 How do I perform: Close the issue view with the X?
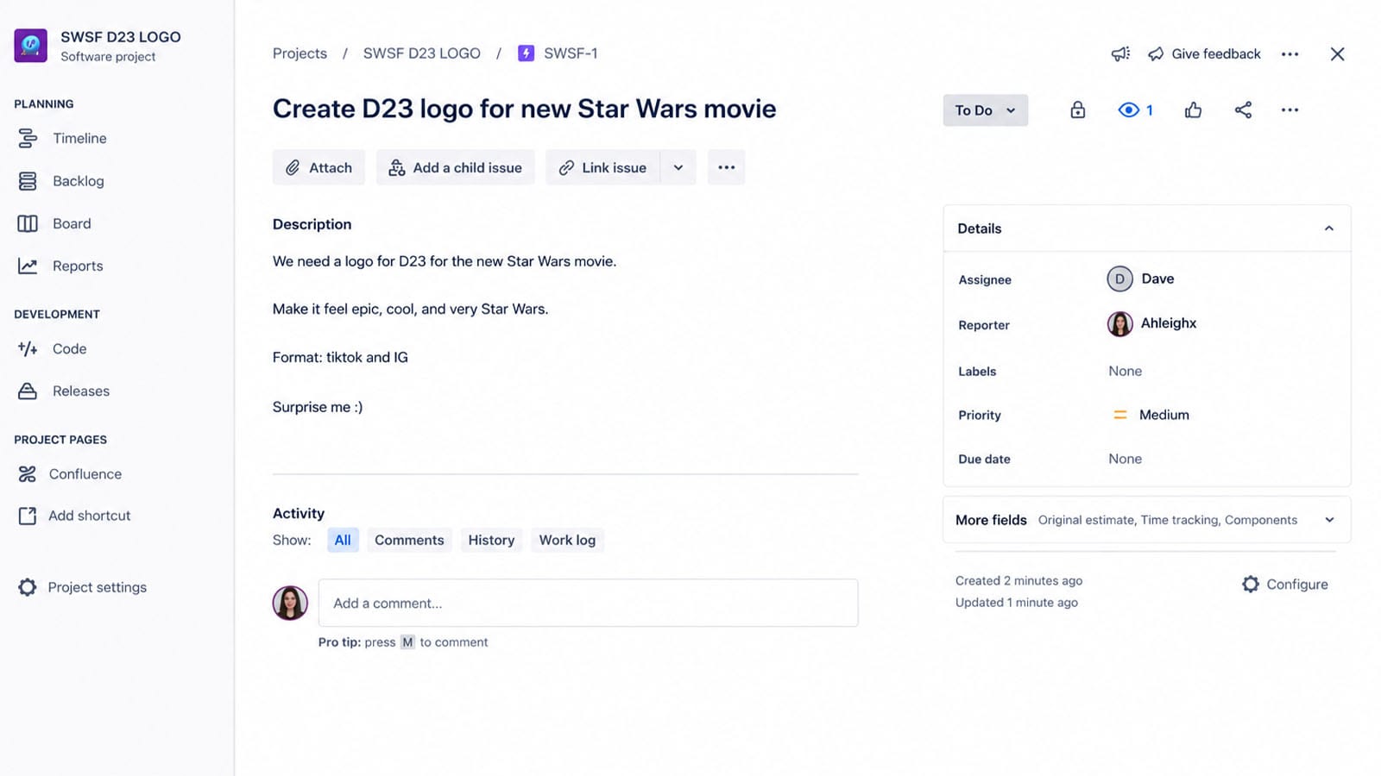1337,54
